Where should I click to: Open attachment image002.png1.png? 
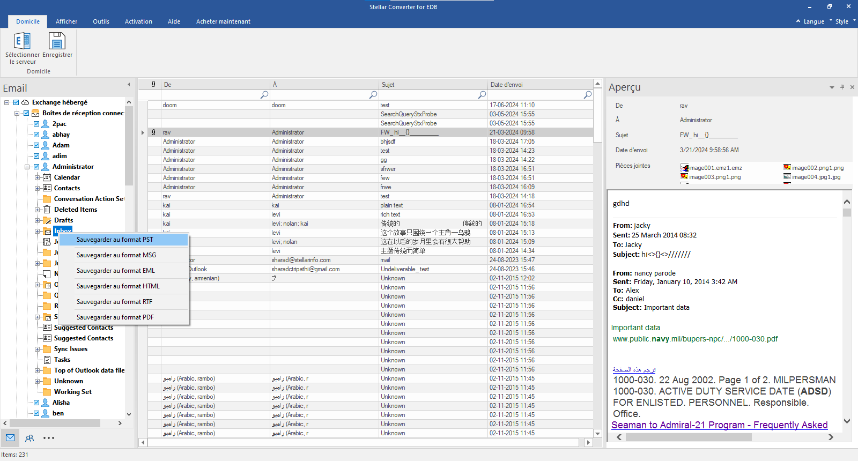[x=813, y=168]
